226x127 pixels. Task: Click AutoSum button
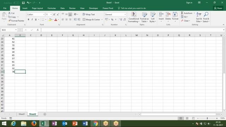[187, 13]
